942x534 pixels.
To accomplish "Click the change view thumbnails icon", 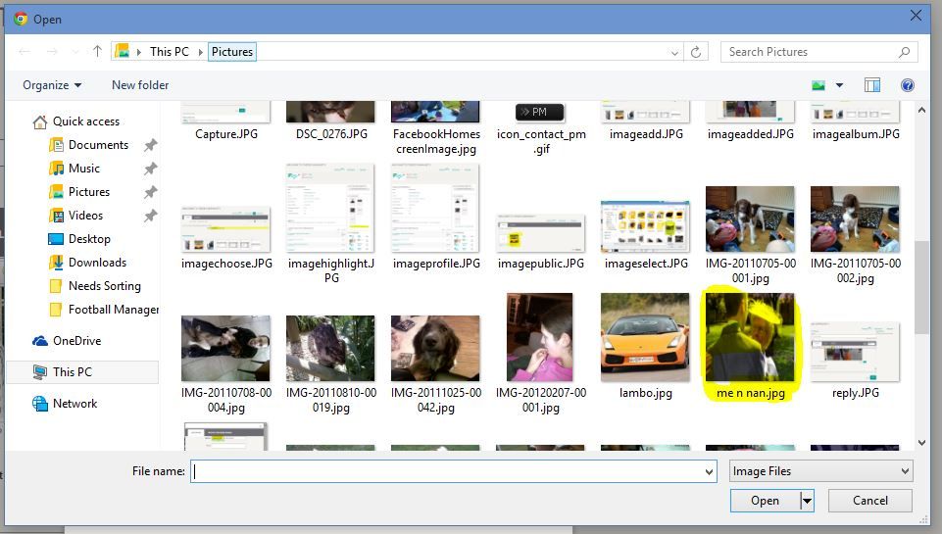I will pos(818,85).
